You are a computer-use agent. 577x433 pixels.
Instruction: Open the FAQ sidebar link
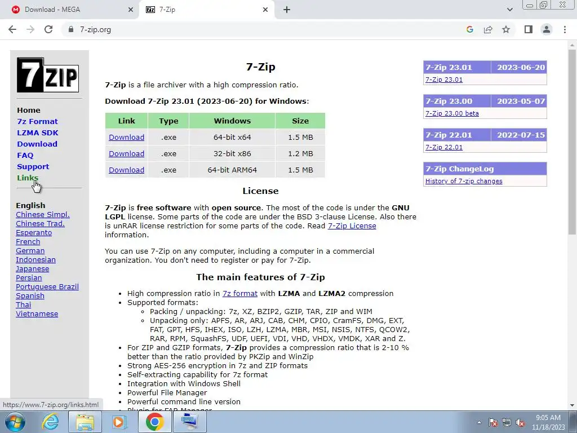pyautogui.click(x=25, y=156)
